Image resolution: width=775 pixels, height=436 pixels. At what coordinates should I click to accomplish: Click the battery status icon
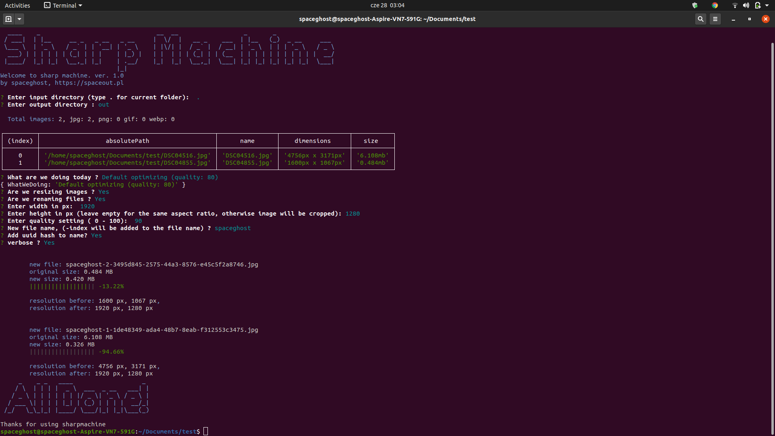tap(758, 5)
